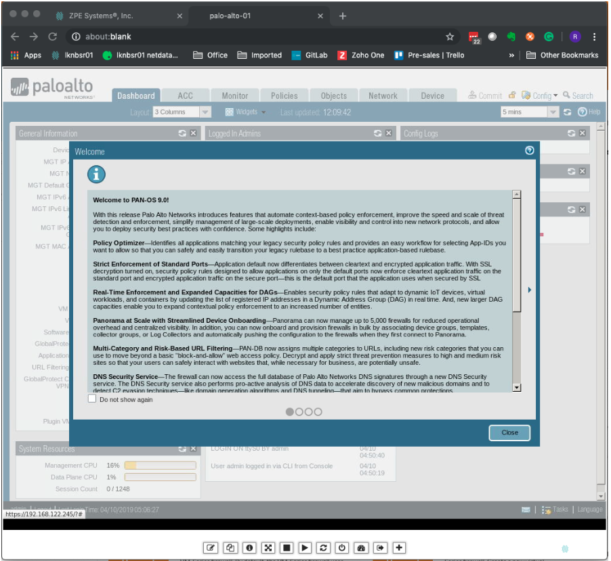The width and height of the screenshot is (611, 561).
Task: Click the Search link at top right
Action: [x=578, y=95]
